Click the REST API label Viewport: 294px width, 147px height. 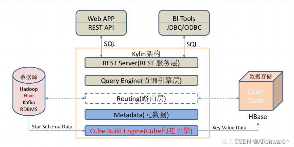coord(101,27)
